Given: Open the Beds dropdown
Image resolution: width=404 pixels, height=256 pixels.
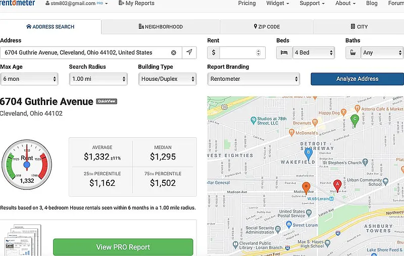Looking at the screenshot, I should 314,53.
